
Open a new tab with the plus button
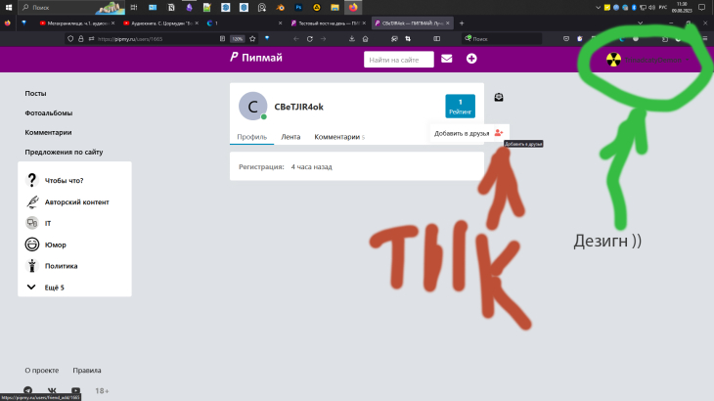tap(462, 23)
